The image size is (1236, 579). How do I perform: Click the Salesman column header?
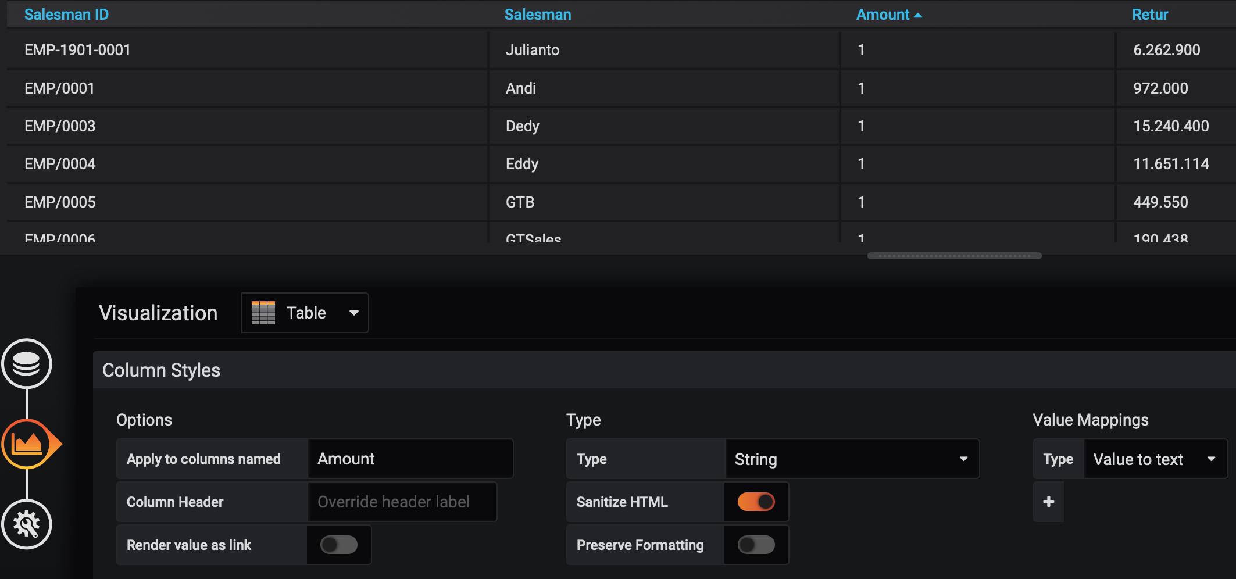[x=537, y=14]
